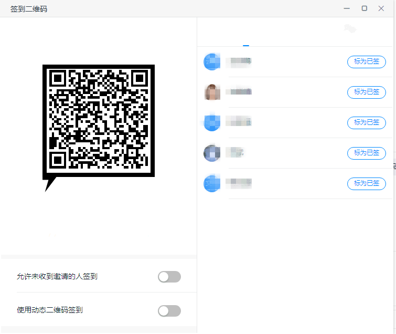
Task: Open the dark photo avatar beside name ending 斌
Action: click(212, 153)
